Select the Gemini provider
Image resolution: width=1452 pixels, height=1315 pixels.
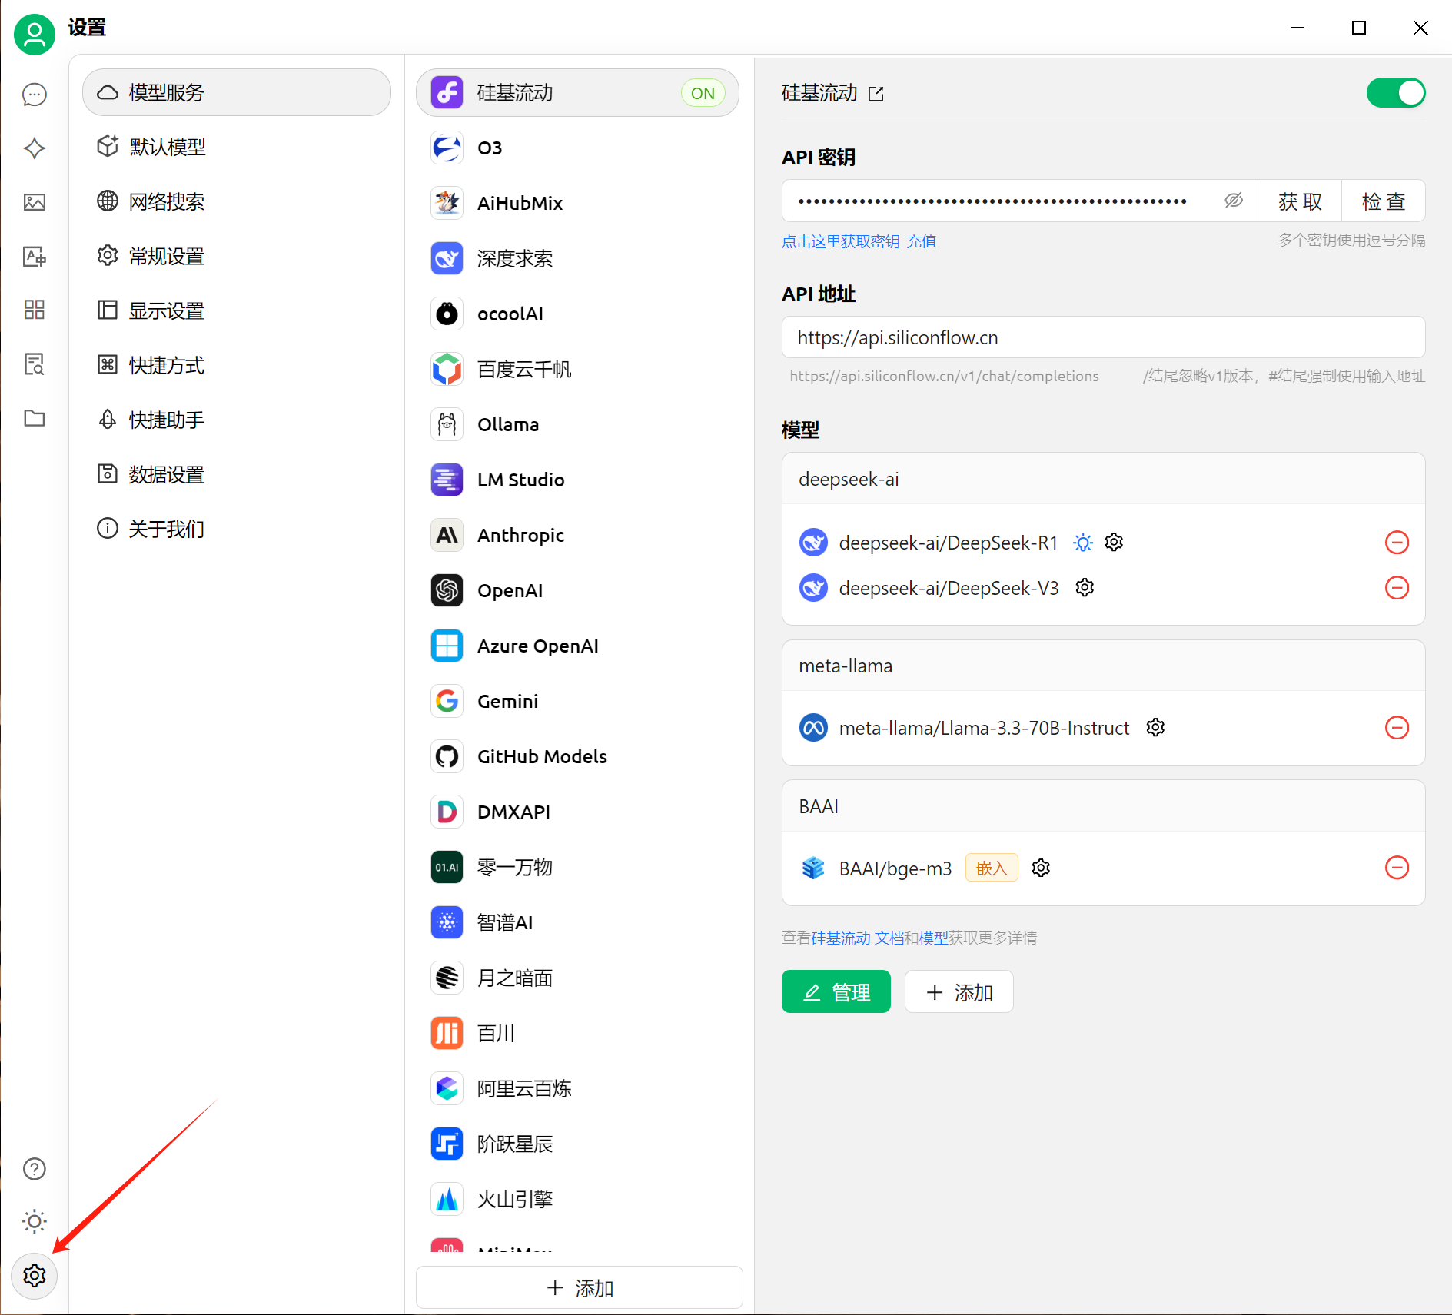[578, 701]
